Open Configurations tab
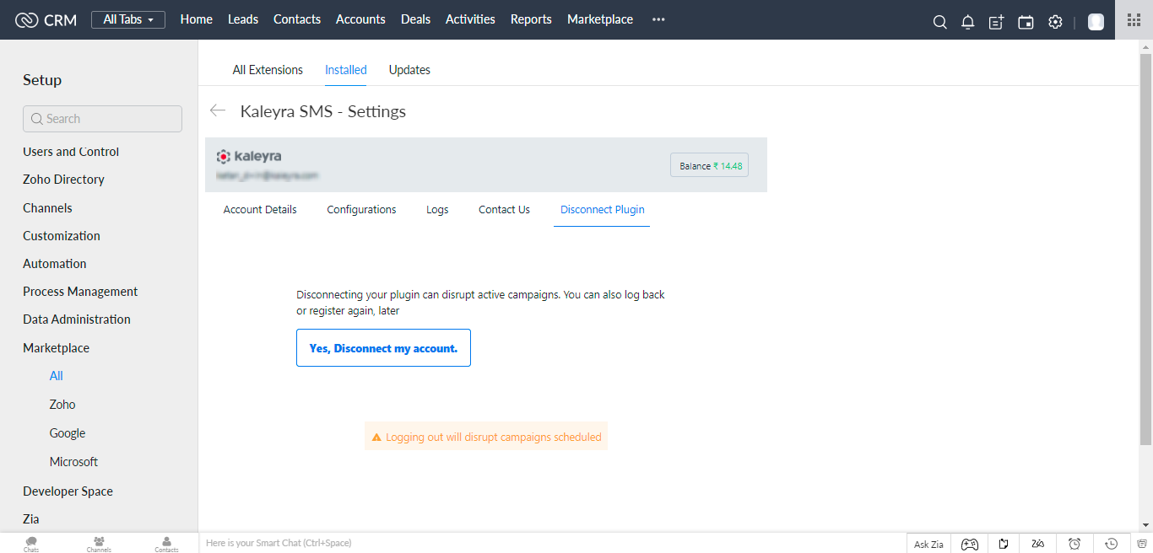The height and width of the screenshot is (553, 1153). pos(361,210)
